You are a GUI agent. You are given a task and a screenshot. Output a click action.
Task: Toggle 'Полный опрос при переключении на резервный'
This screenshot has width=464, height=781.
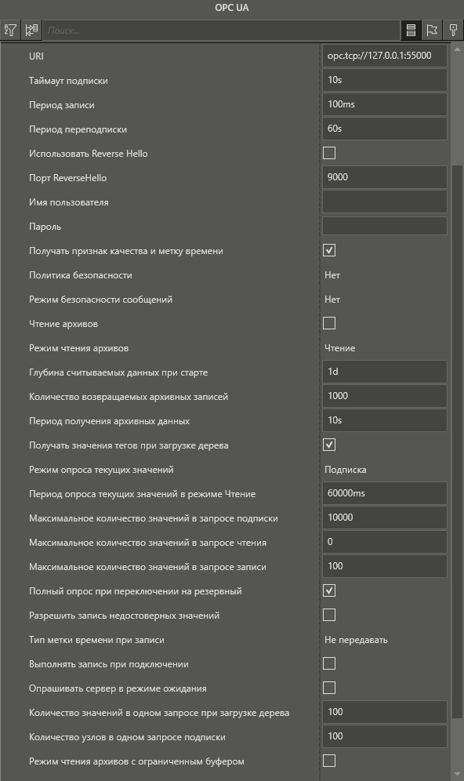click(328, 590)
